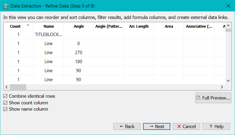Go to the Next step
This screenshot has height=135, width=235.
[x=157, y=126]
